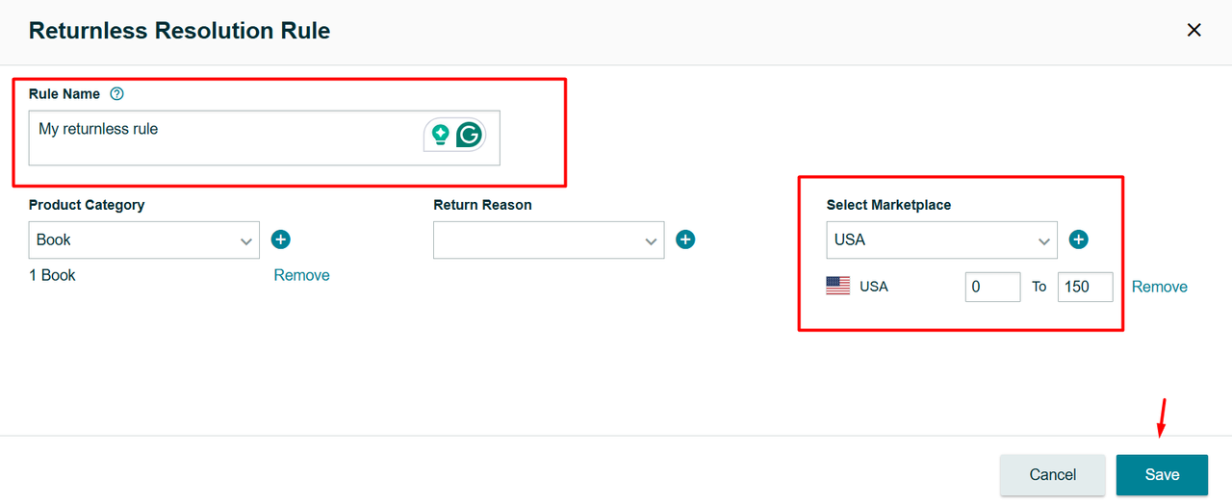The image size is (1232, 504).
Task: Click the Grammarly lightbulb suggestion icon
Action: tap(440, 136)
